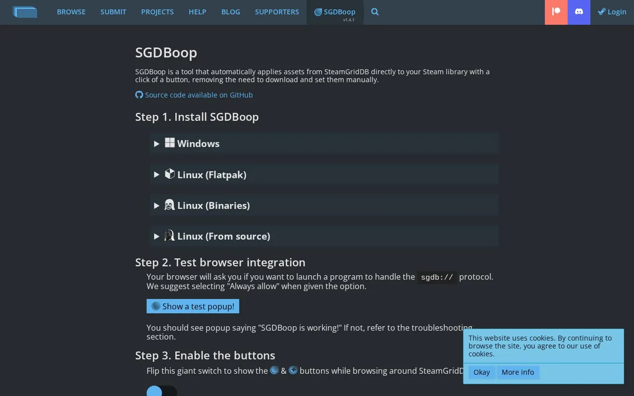This screenshot has height=396, width=634.
Task: Click the SteamGridDB logo icon
Action: click(25, 12)
